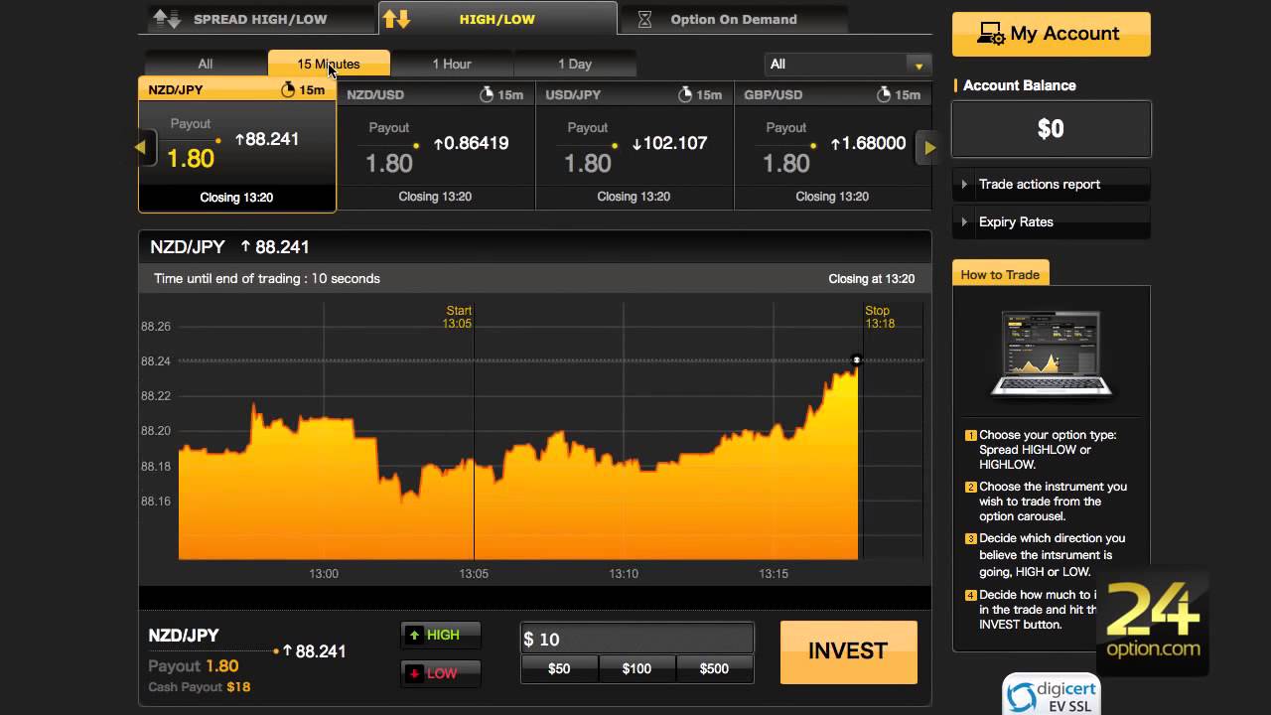Set amount with the $50 button
Screen dimensions: 1271x715
559,668
